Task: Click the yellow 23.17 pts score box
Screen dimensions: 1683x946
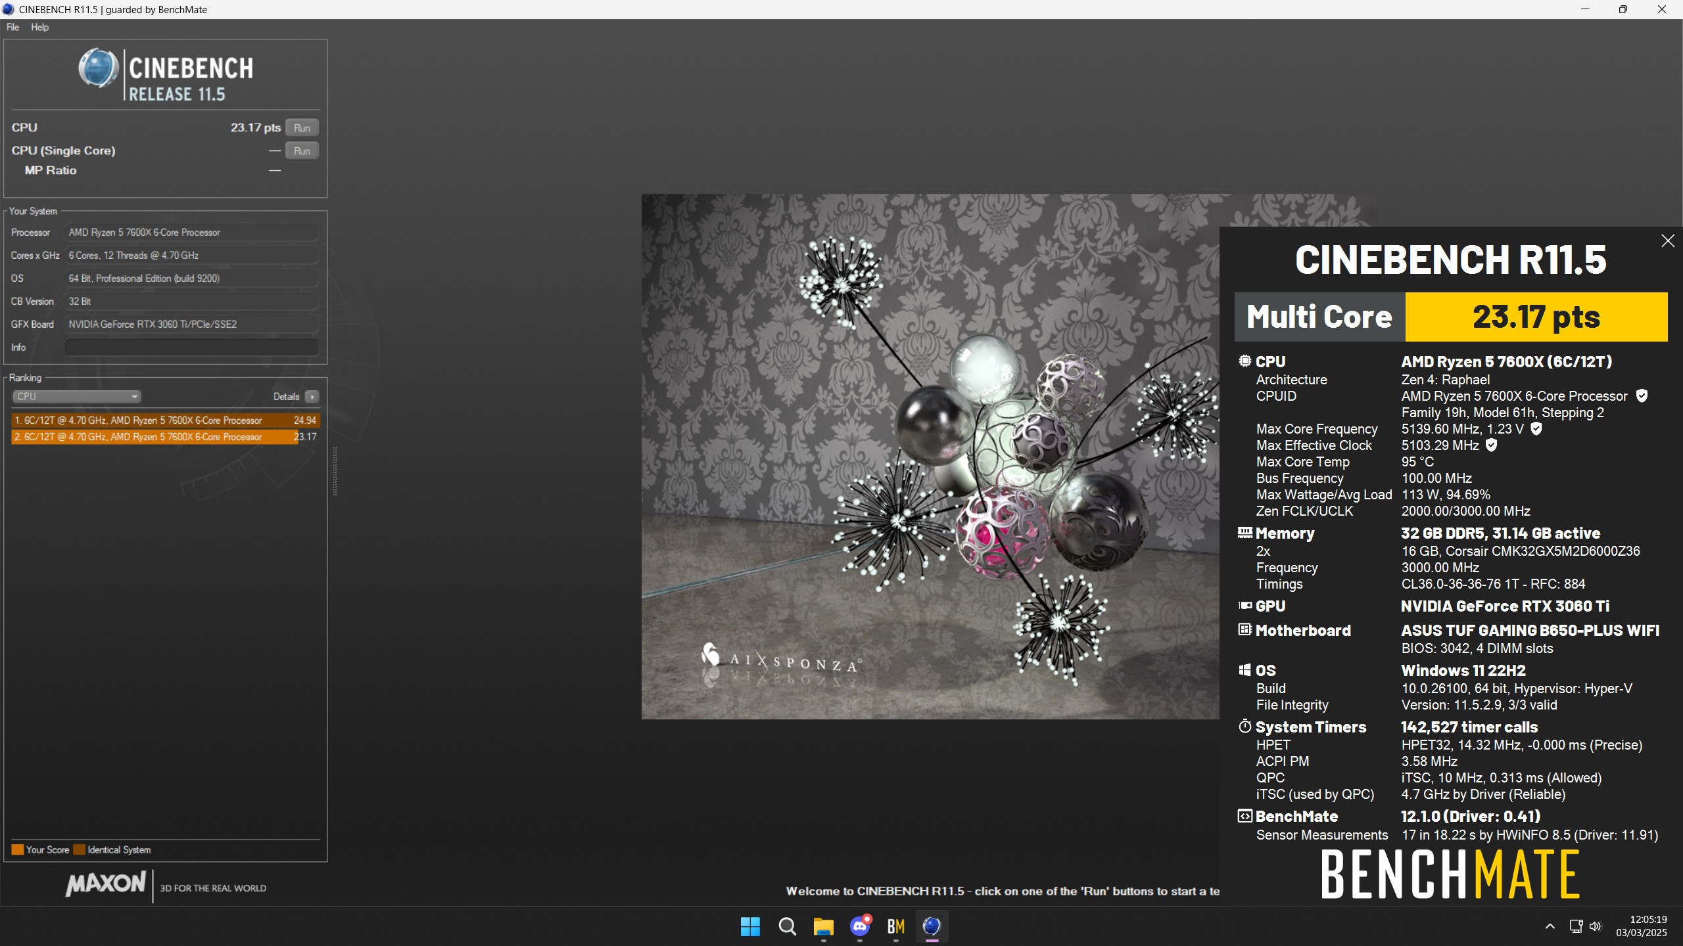Action: tap(1536, 317)
